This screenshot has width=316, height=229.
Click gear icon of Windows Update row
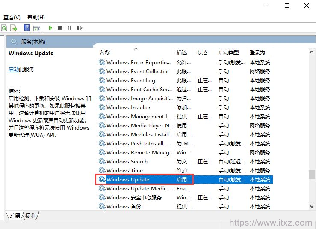(102, 179)
